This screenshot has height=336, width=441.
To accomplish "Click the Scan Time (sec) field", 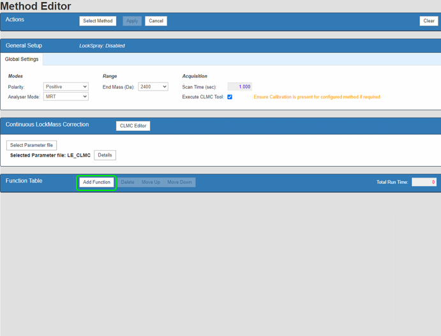I will point(240,86).
